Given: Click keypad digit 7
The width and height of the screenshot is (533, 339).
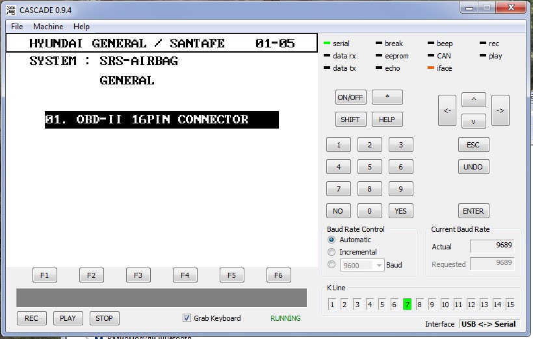Looking at the screenshot, I should click(x=339, y=189).
